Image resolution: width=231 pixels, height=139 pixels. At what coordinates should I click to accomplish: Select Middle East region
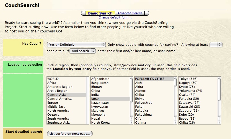click(x=66, y=107)
